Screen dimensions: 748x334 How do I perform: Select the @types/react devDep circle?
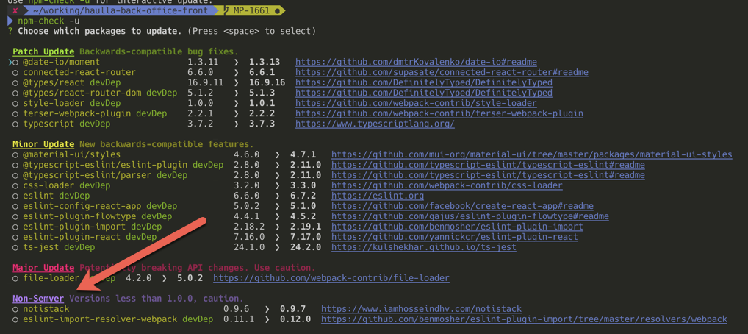15,82
